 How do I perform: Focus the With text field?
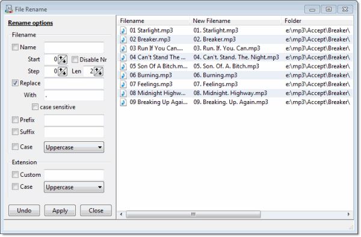click(74, 95)
